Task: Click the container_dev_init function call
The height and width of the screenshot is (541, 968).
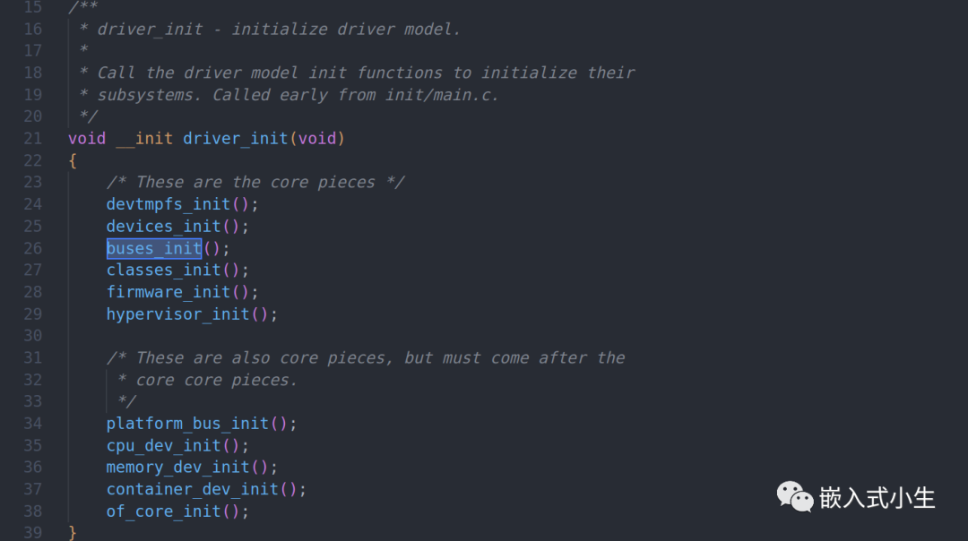Action: pos(193,490)
